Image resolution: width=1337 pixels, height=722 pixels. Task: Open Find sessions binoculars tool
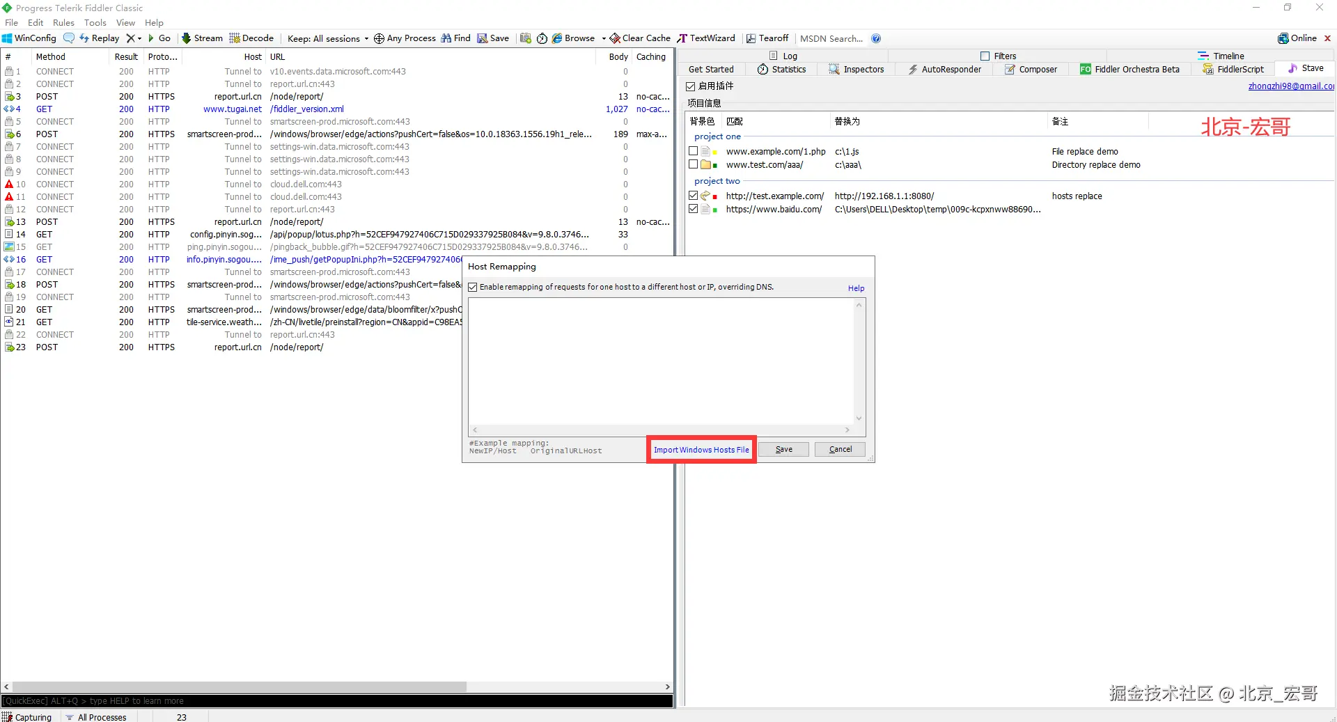point(456,38)
